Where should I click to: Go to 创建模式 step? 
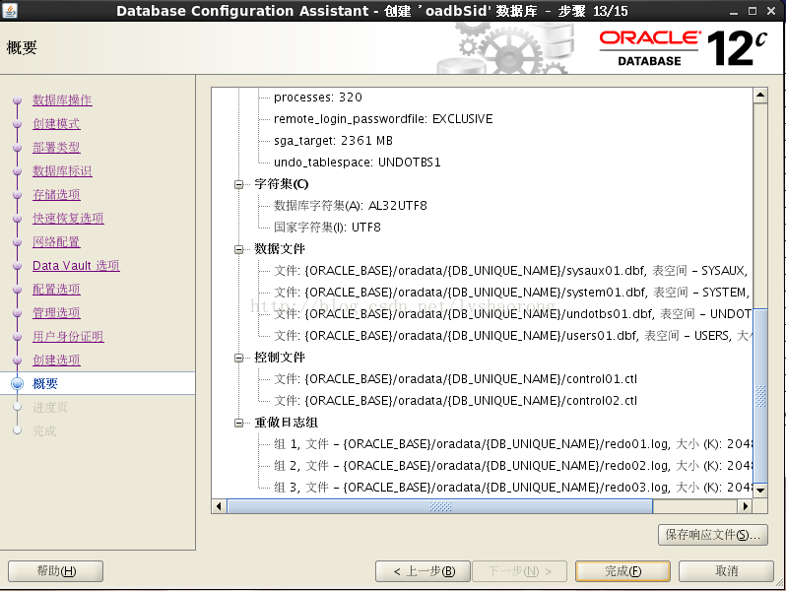pyautogui.click(x=56, y=124)
